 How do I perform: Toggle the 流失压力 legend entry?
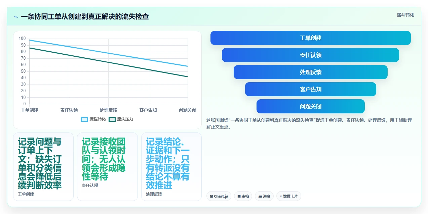coord(121,119)
